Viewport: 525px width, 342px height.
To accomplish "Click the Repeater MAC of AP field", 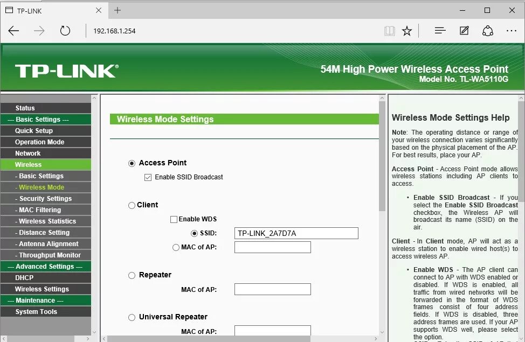I will 273,289.
